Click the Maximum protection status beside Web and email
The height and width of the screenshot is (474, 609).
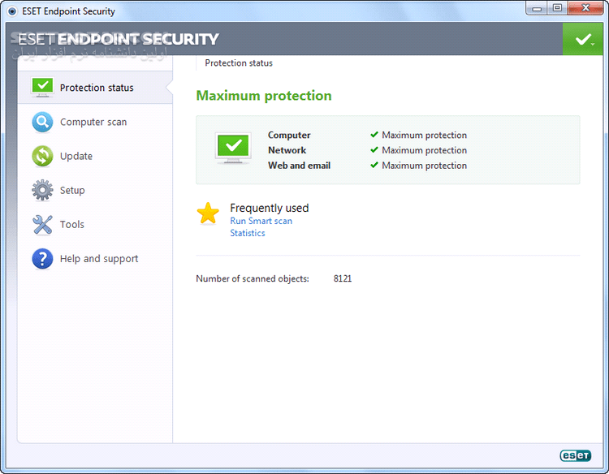click(424, 166)
